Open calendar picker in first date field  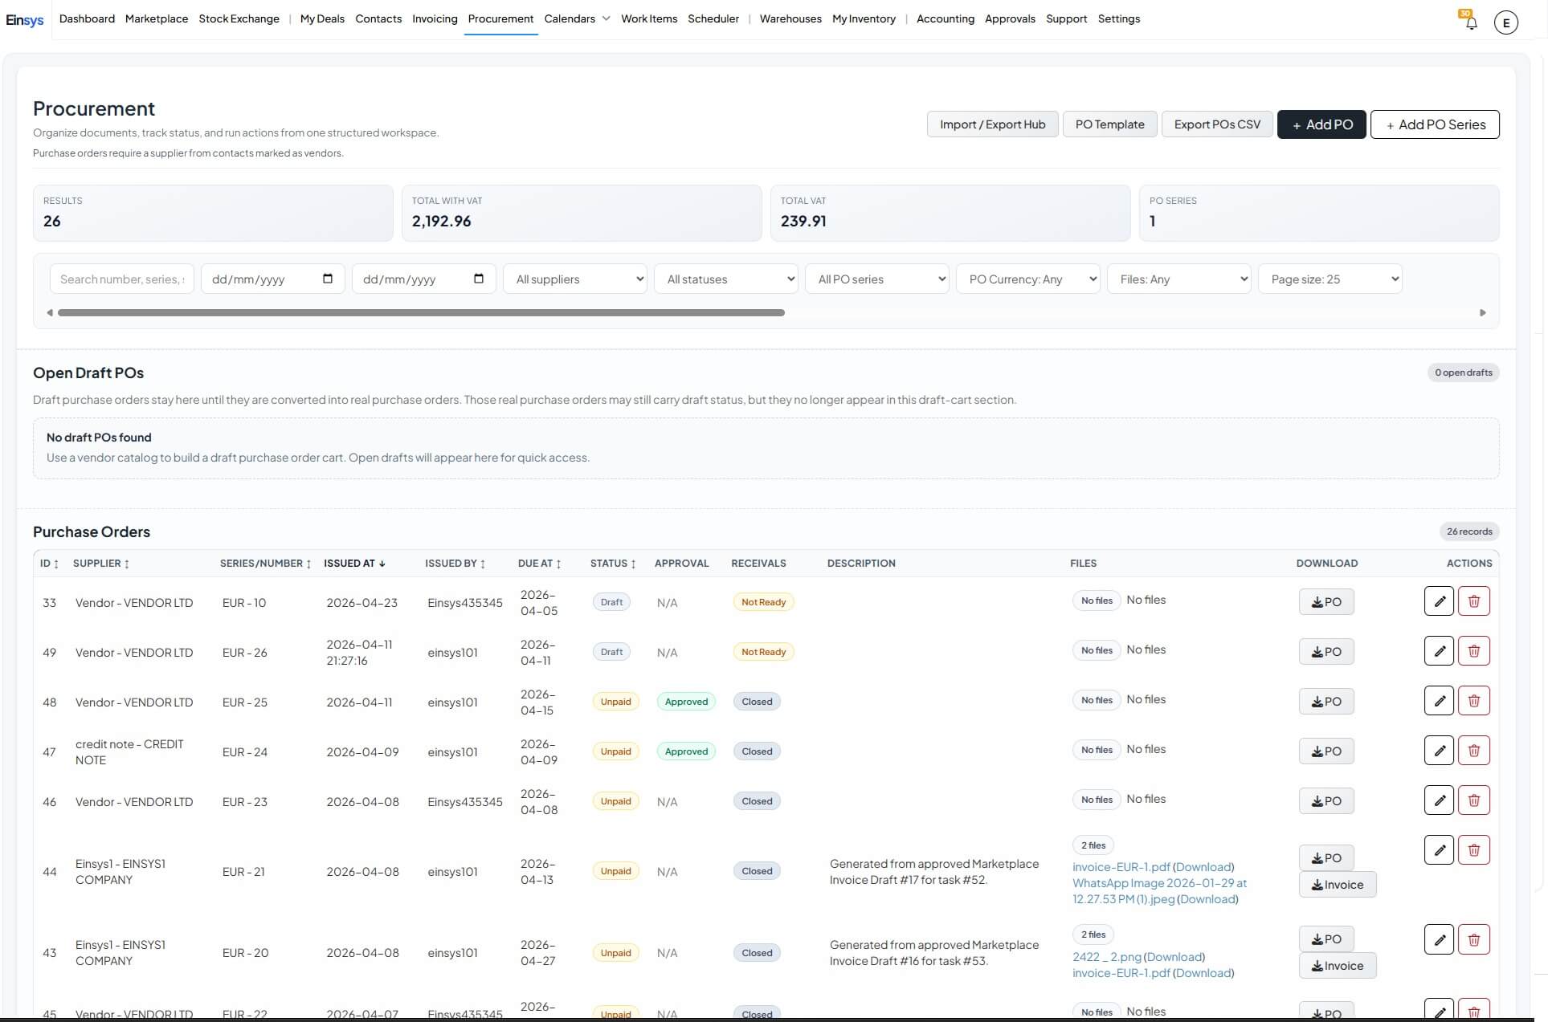(x=328, y=279)
